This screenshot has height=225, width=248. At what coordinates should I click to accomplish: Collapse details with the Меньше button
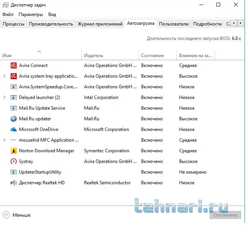(x=17, y=215)
